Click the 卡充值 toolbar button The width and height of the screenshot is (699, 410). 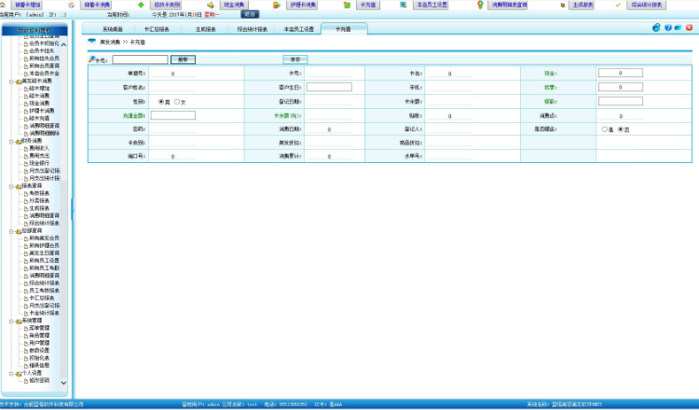368,5
